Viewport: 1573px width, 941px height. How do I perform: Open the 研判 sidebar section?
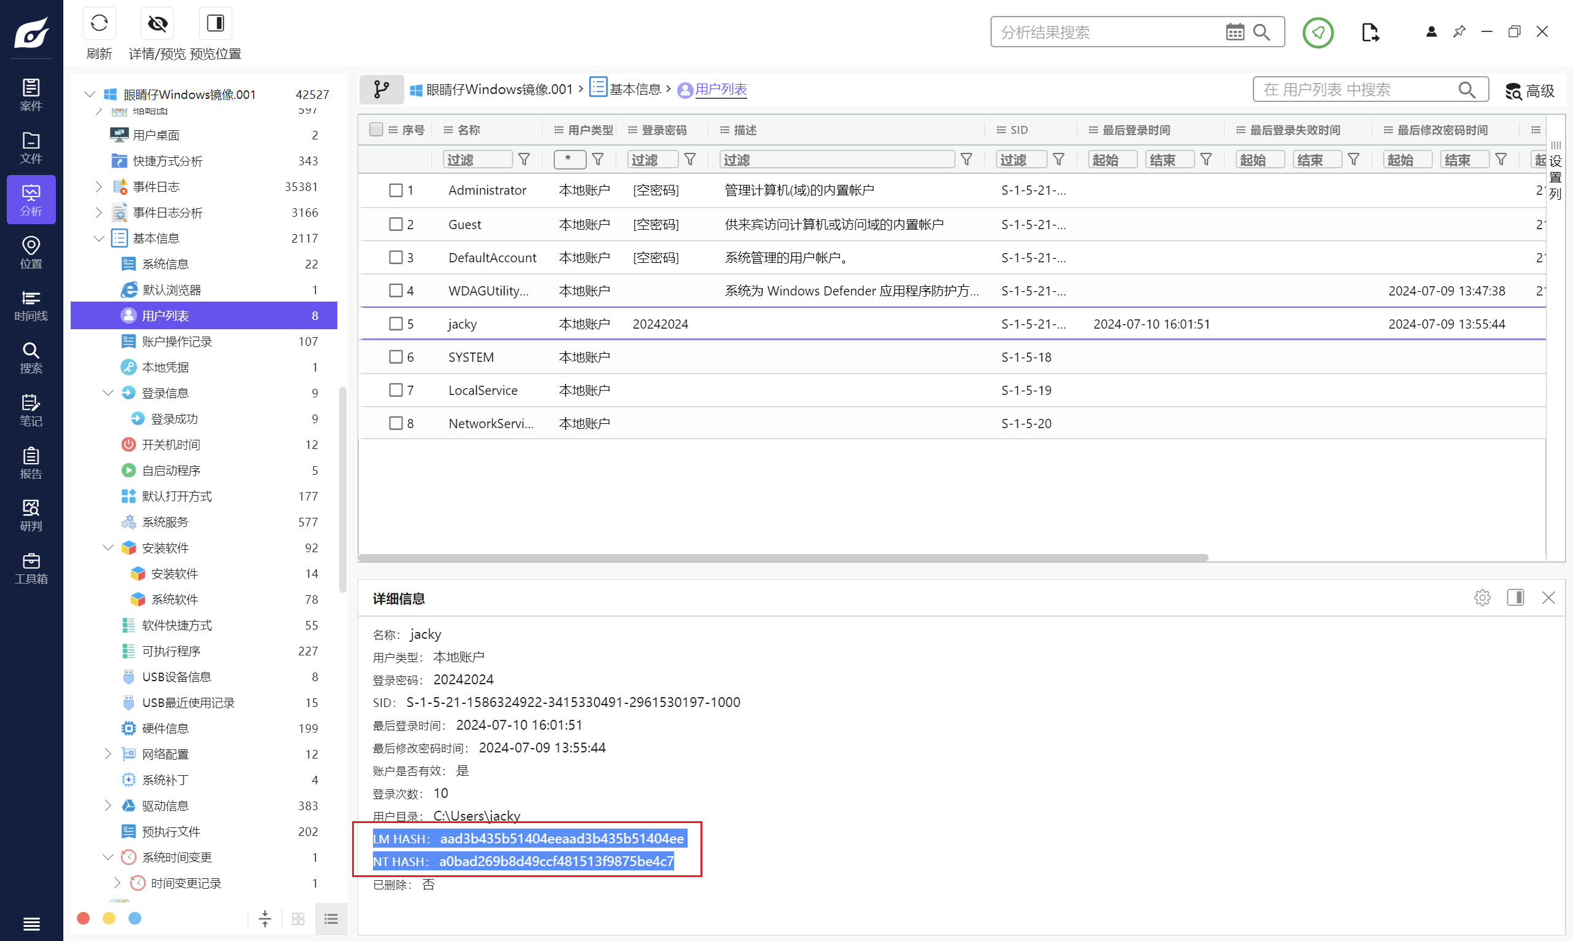(31, 515)
